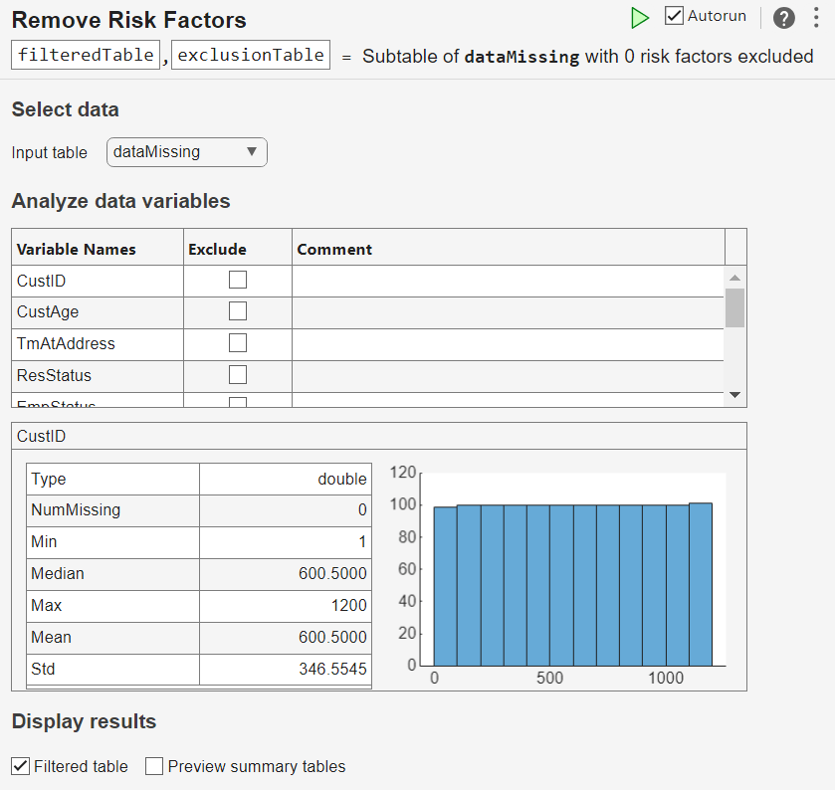Open the help documentation icon
Image resolution: width=835 pixels, height=790 pixels.
pyautogui.click(x=784, y=18)
